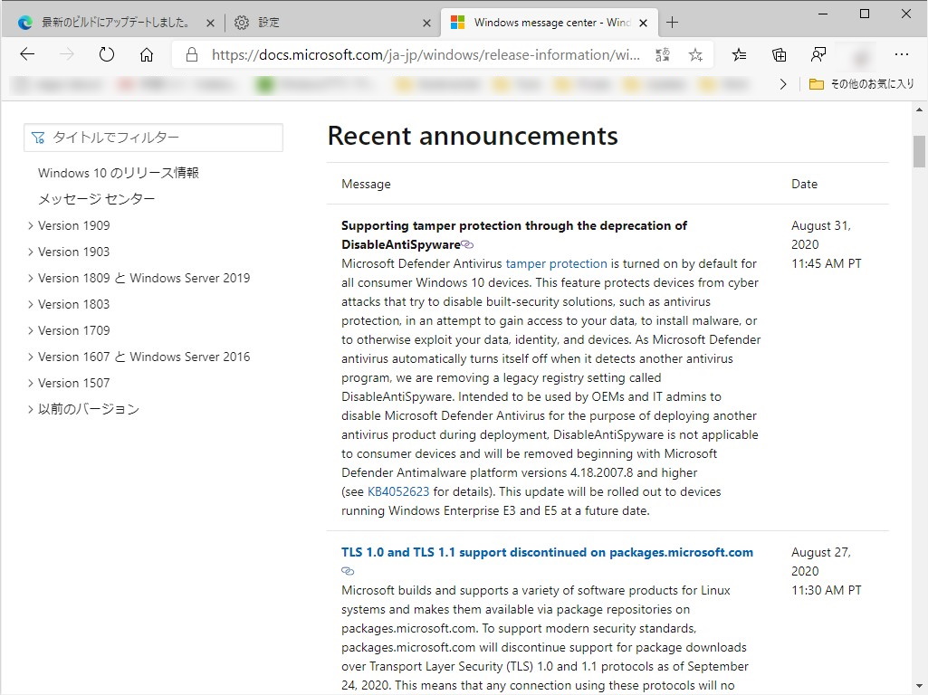Expand Version 1809 と Windows Server 2019

[x=31, y=278]
